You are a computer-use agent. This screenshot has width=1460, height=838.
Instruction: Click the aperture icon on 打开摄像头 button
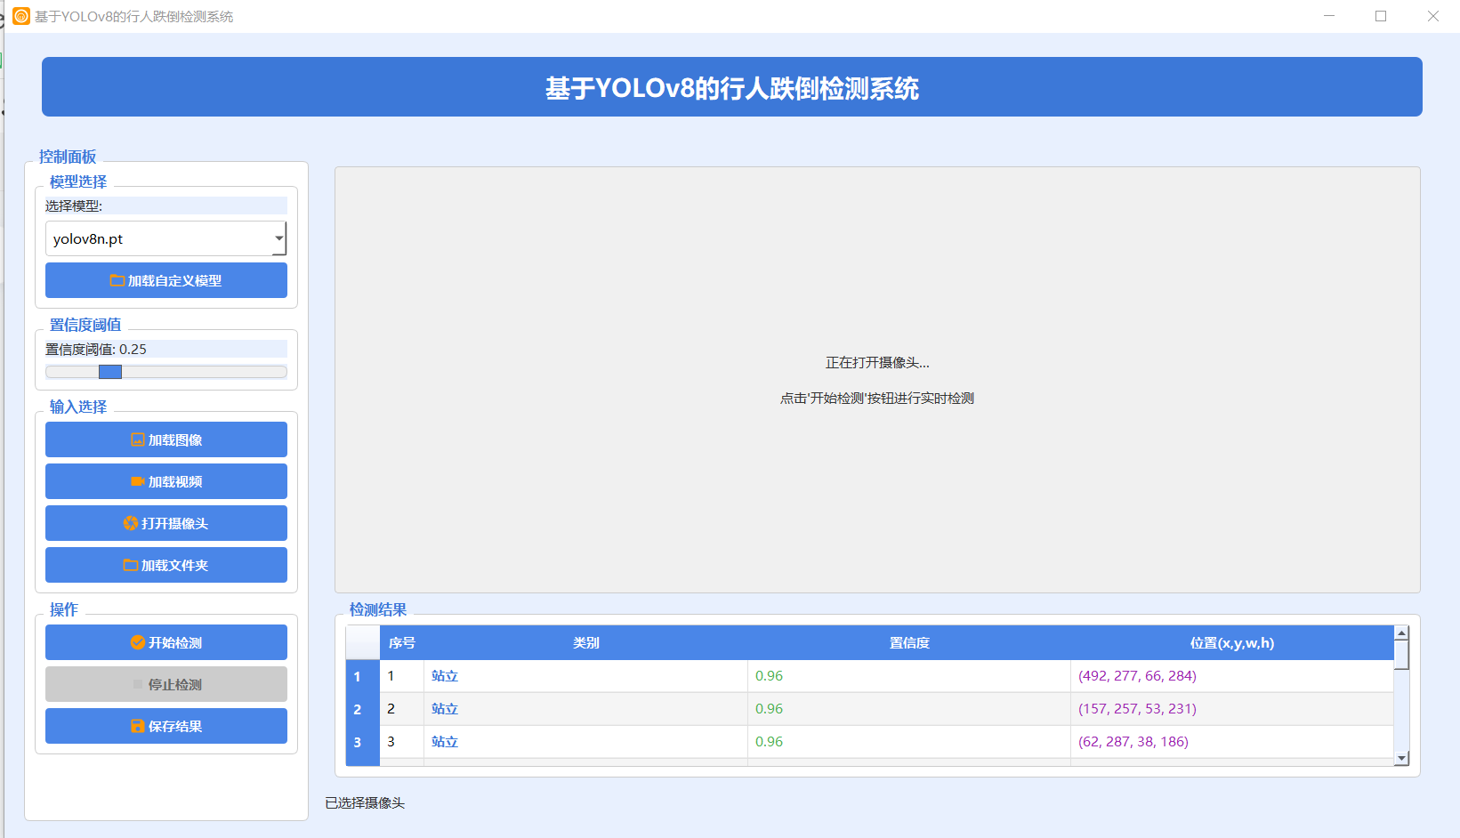(x=132, y=523)
